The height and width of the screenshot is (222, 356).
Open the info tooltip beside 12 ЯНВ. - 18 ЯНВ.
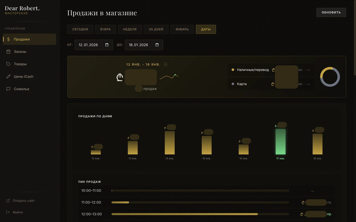[x=166, y=64]
